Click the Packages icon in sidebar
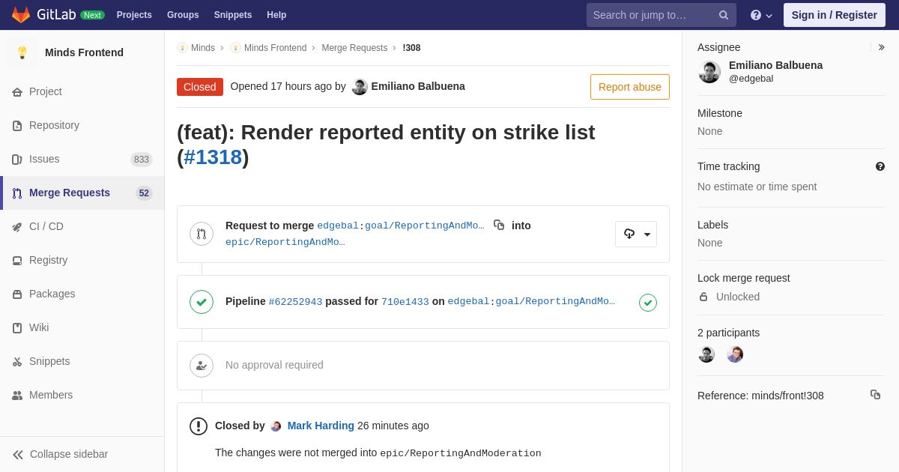899x472 pixels. click(x=17, y=294)
